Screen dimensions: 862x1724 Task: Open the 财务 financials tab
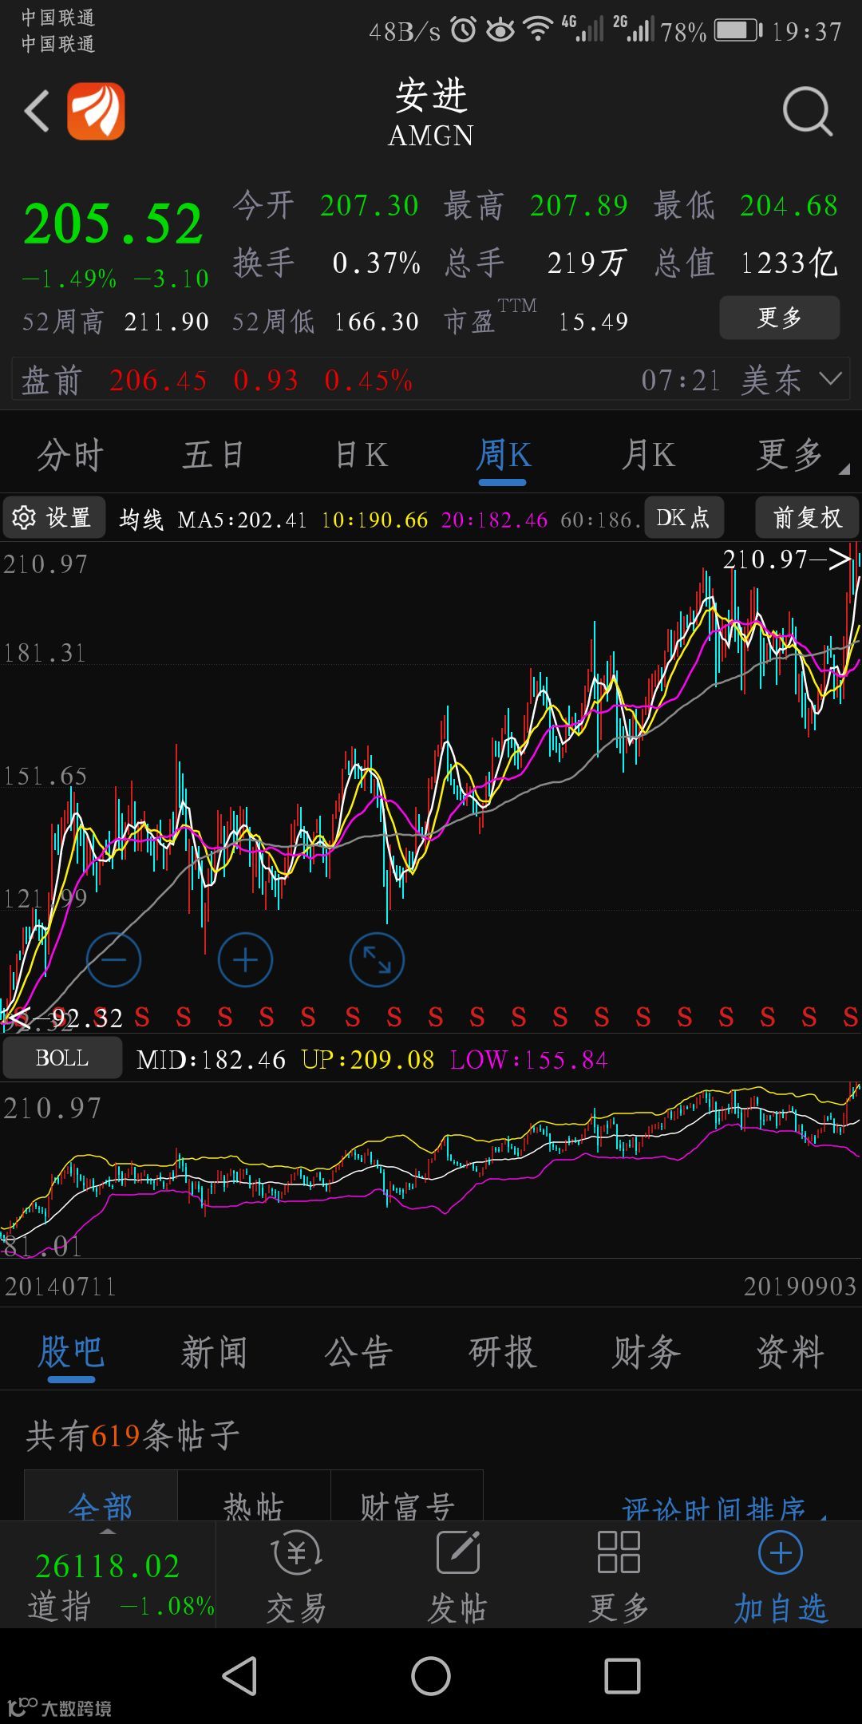pyautogui.click(x=646, y=1353)
